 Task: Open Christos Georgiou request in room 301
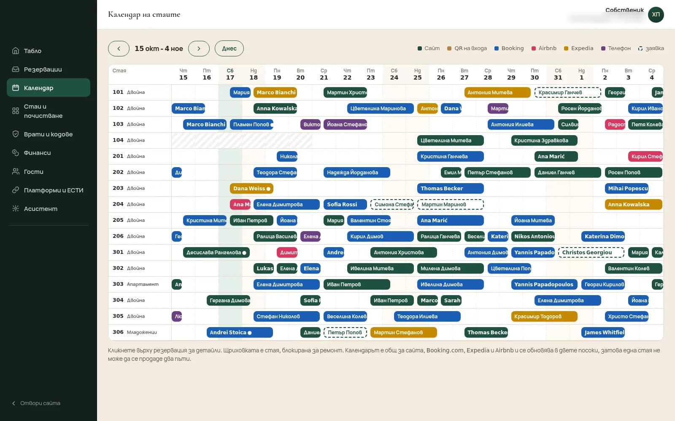[x=591, y=253]
